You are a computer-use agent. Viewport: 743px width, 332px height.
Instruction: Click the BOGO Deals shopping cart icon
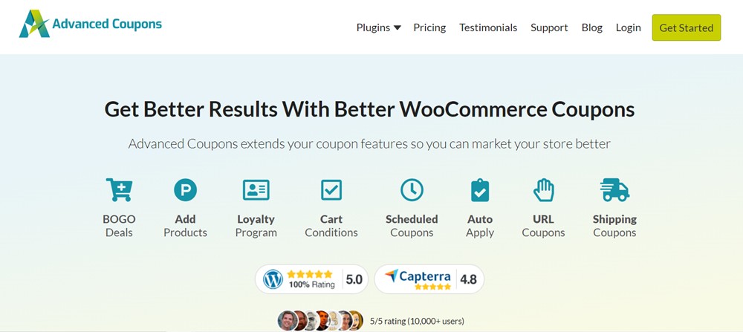coord(119,190)
